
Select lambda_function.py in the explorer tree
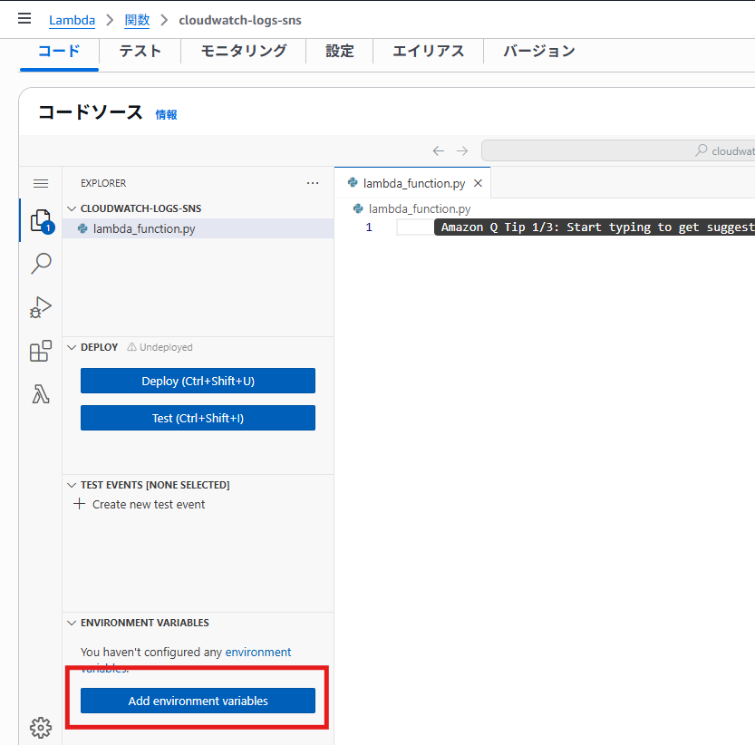pyautogui.click(x=144, y=229)
